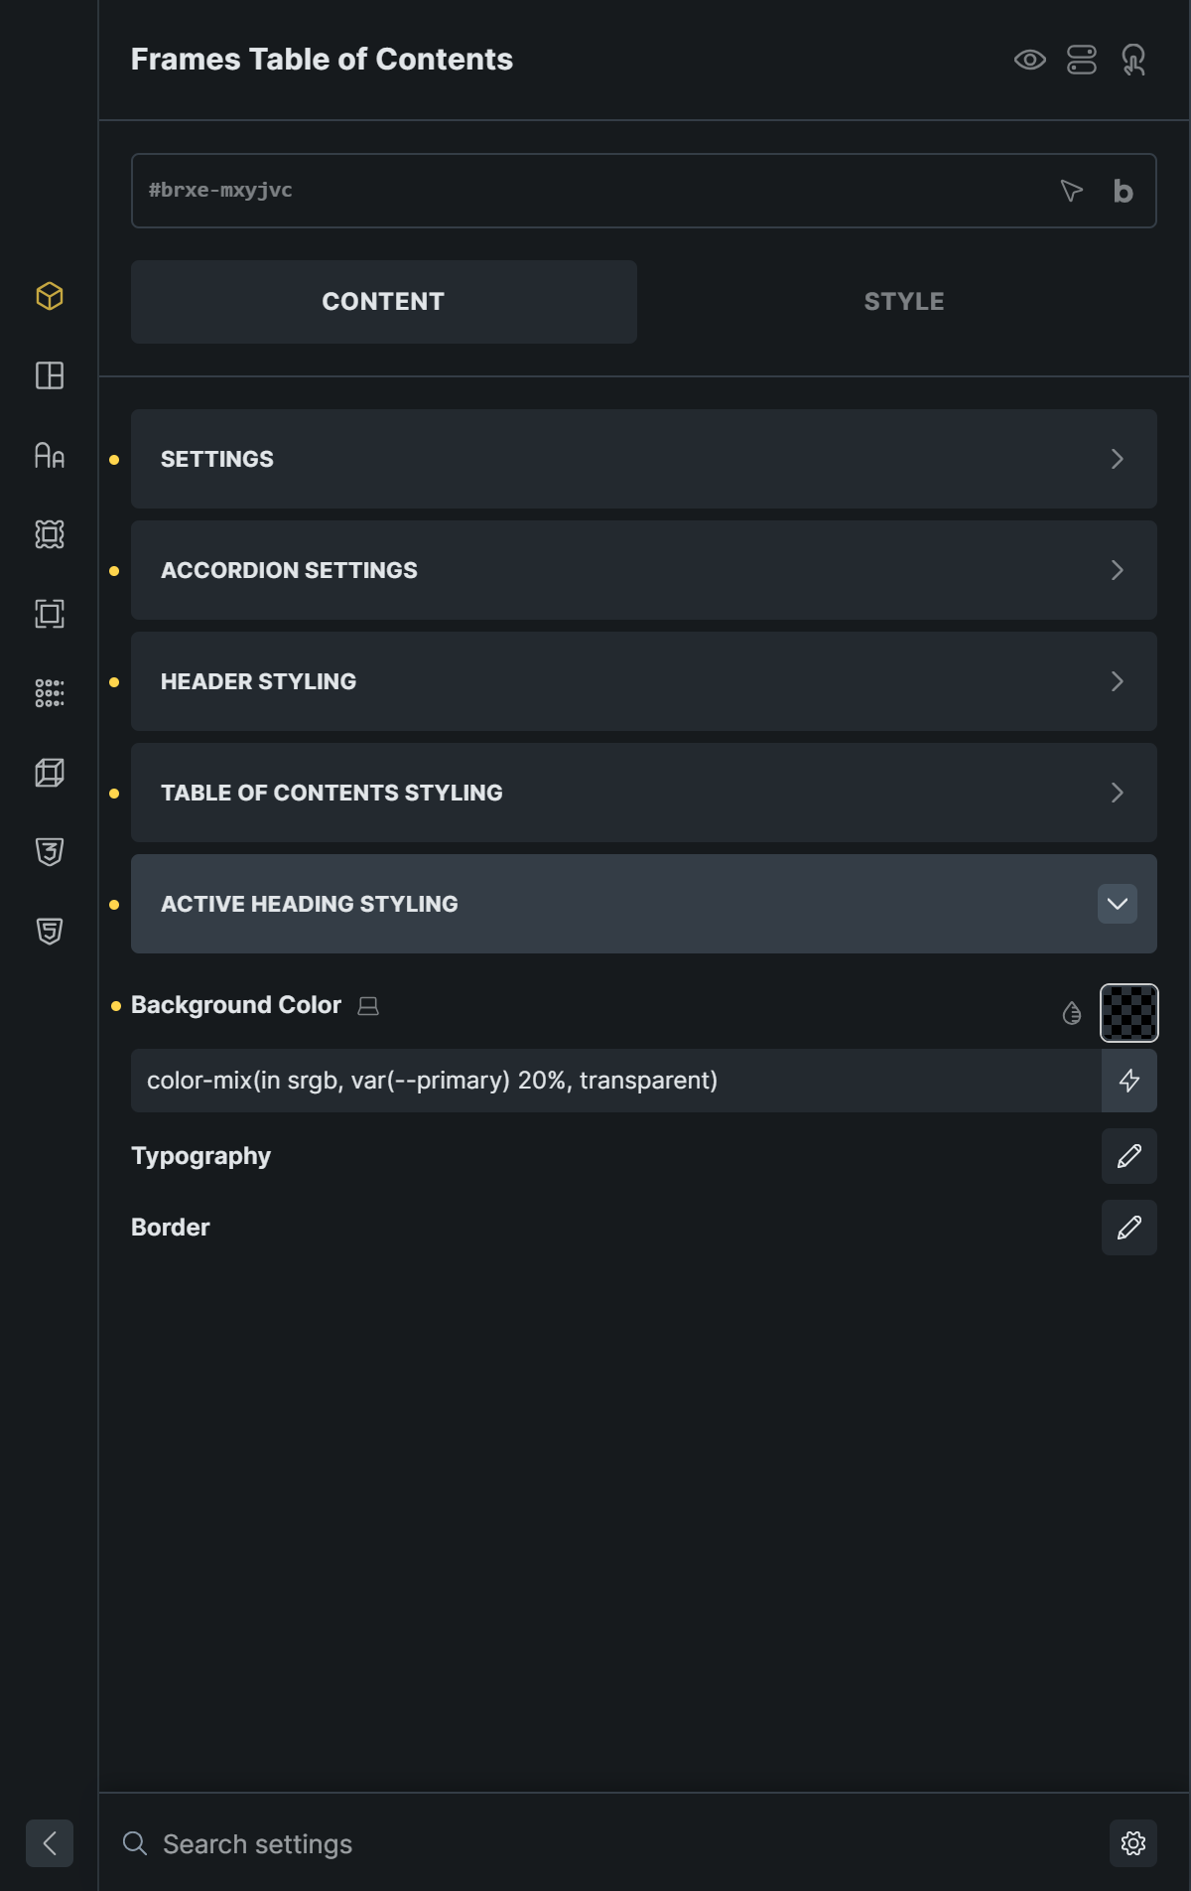Click the yellow dot beside HEADER STYLING
Viewport: 1191px width, 1891px height.
coord(114,682)
